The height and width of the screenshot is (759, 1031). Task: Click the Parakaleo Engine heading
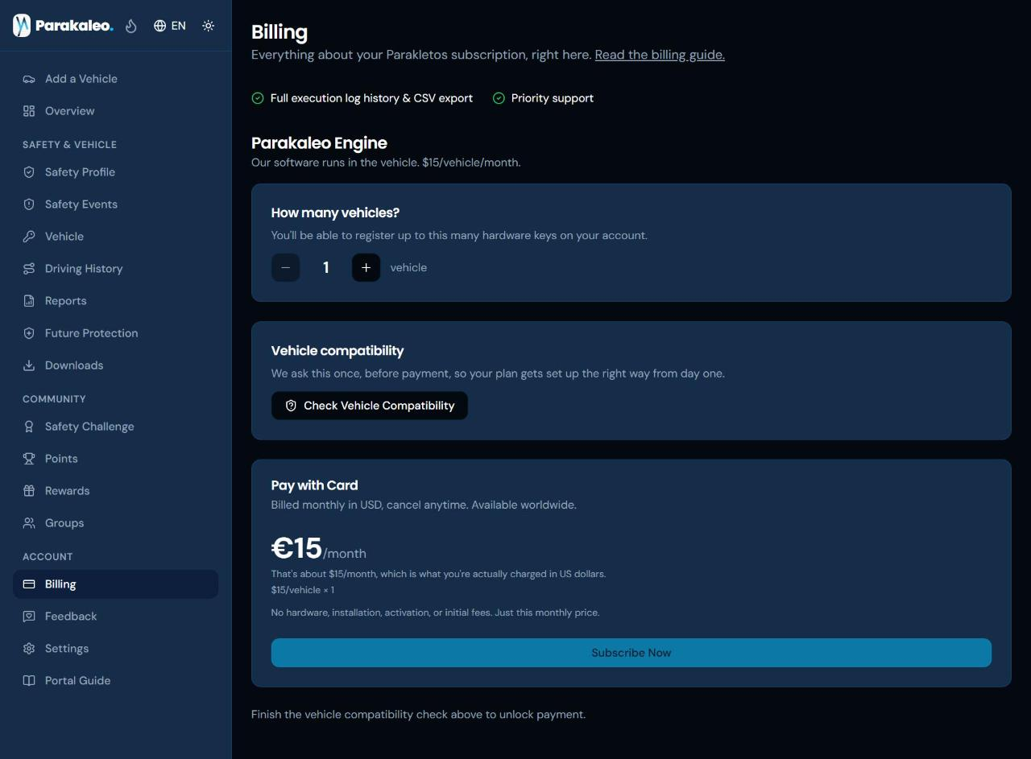pos(319,143)
